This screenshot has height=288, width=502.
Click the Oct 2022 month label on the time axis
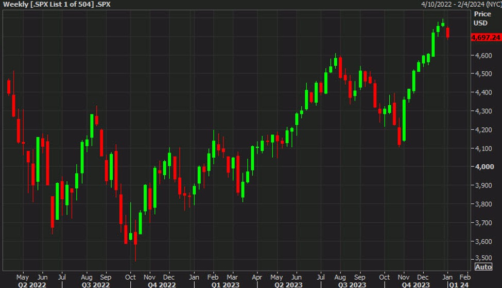[x=130, y=276]
